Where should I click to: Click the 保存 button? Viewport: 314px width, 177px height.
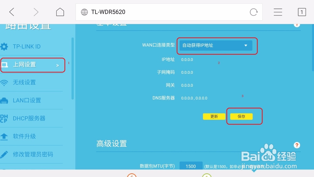[241, 116]
